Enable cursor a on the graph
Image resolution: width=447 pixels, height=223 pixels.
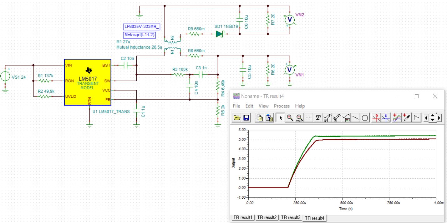pos(376,118)
